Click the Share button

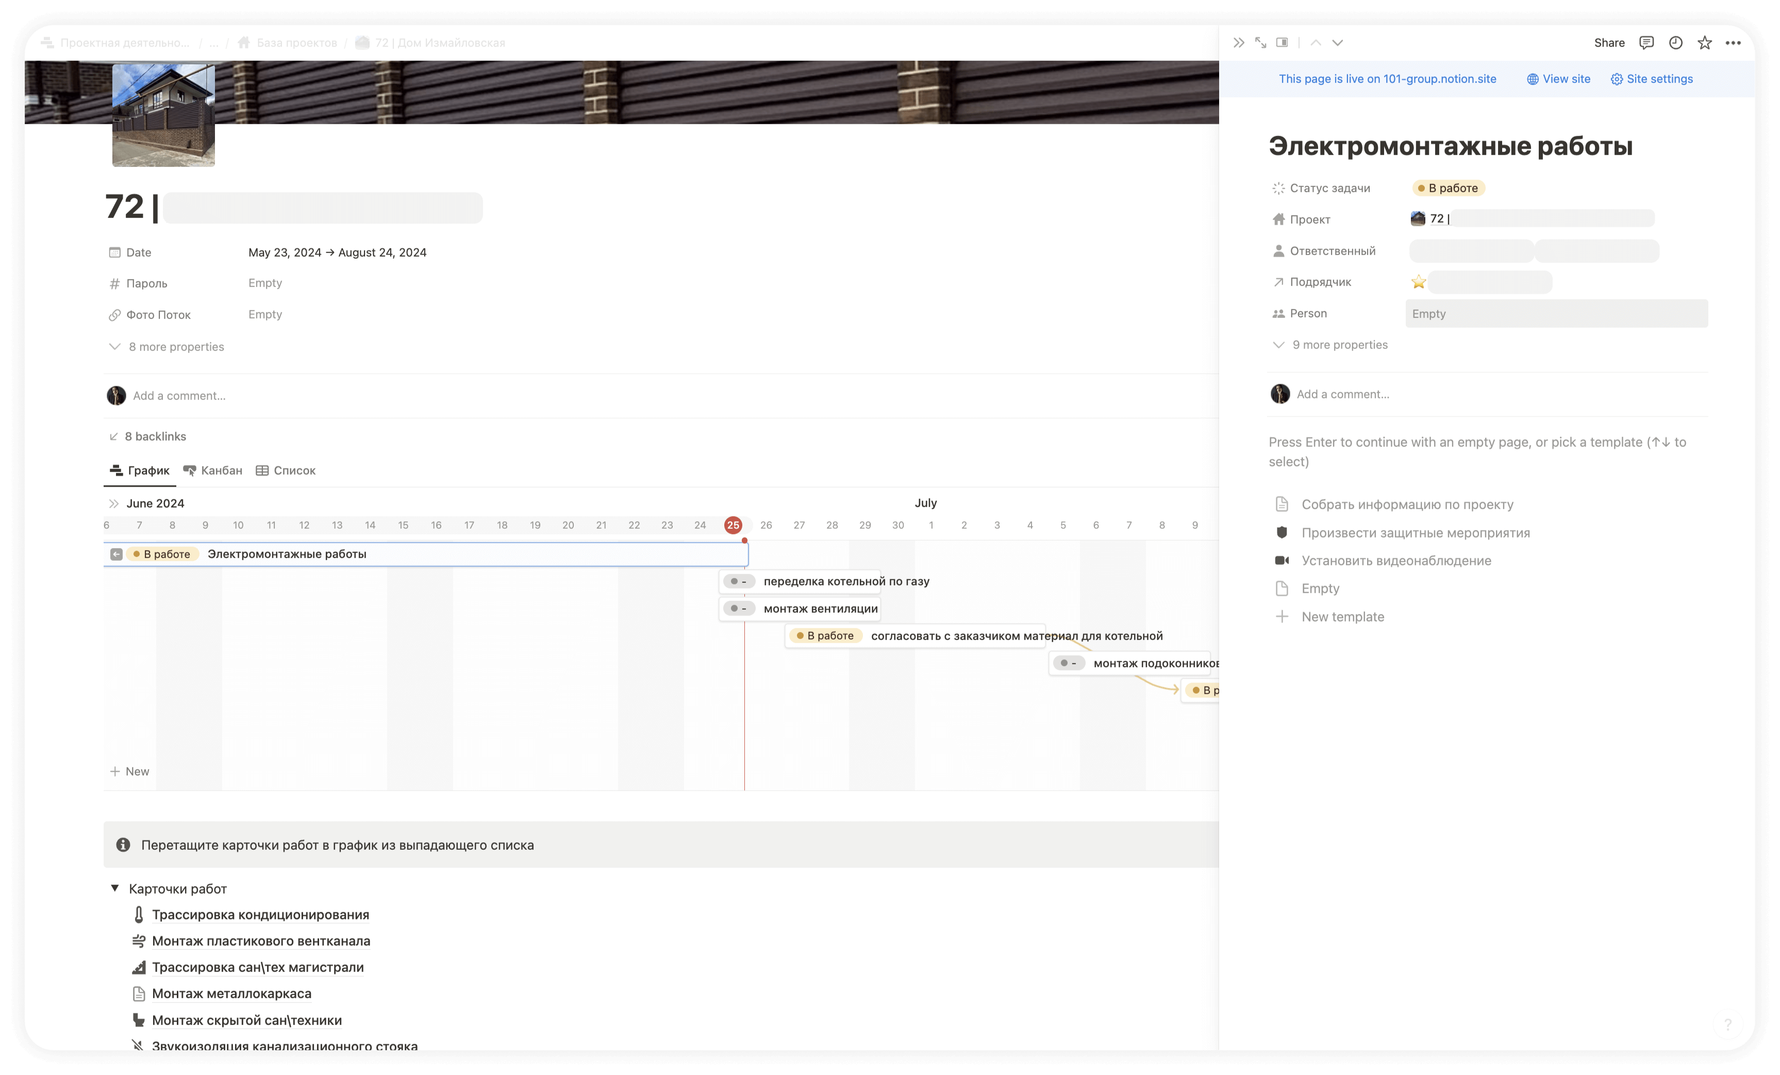point(1609,43)
